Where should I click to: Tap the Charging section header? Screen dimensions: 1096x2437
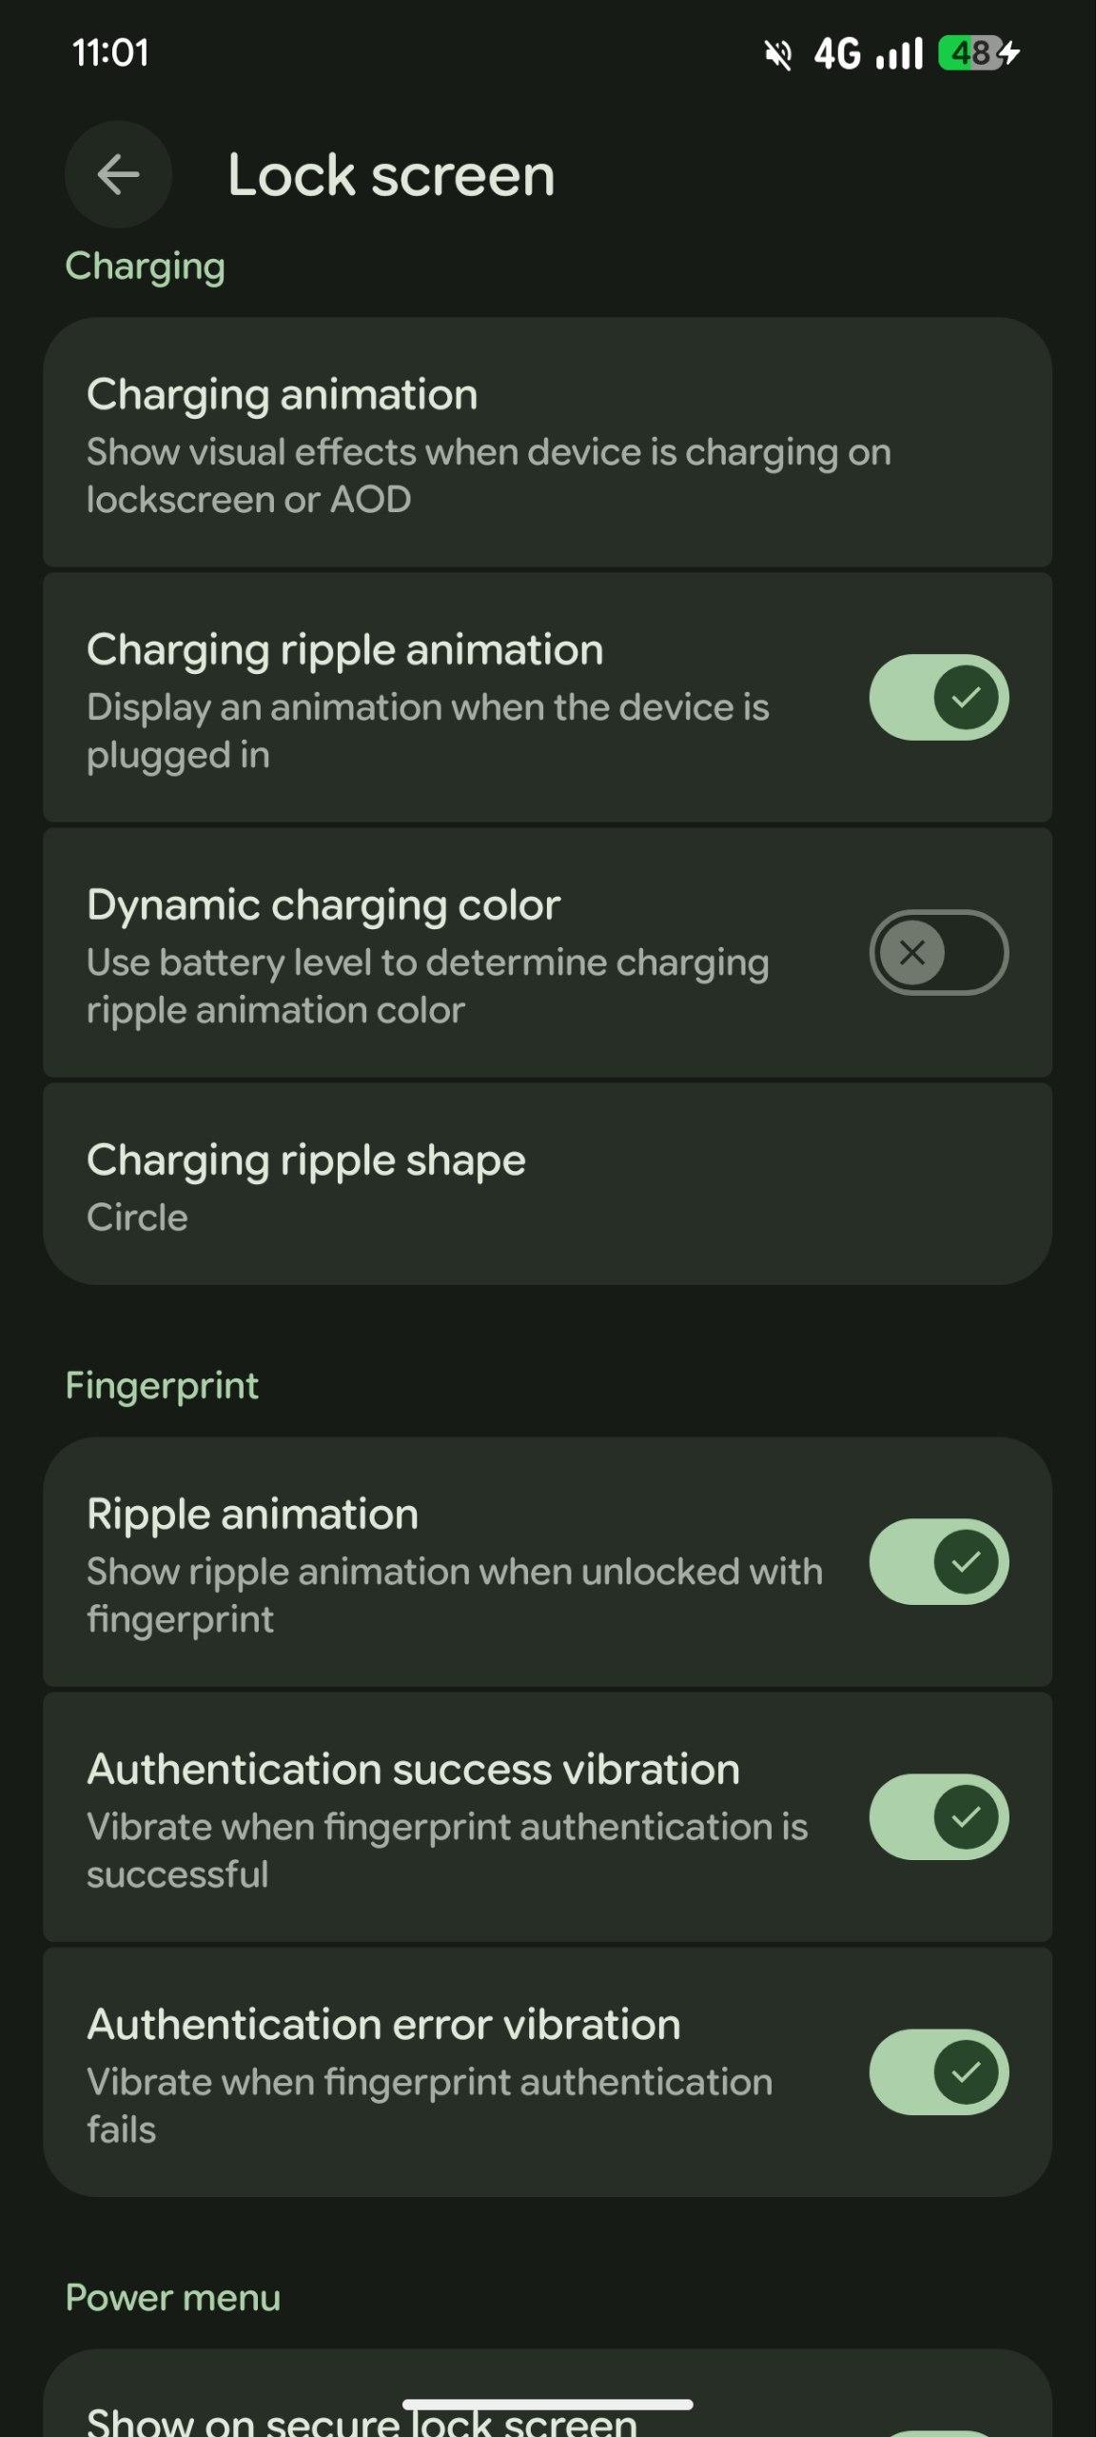click(x=145, y=266)
